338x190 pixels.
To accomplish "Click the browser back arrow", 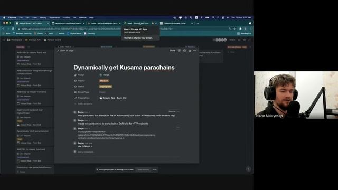I will pyautogui.click(x=4, y=28).
